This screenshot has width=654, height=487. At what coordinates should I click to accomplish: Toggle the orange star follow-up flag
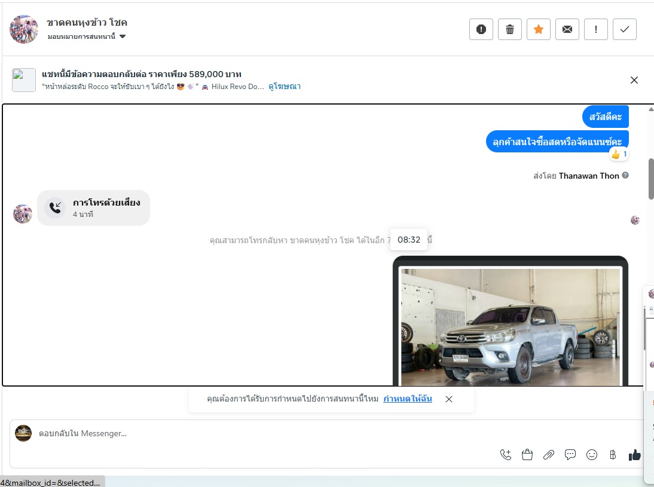(539, 29)
